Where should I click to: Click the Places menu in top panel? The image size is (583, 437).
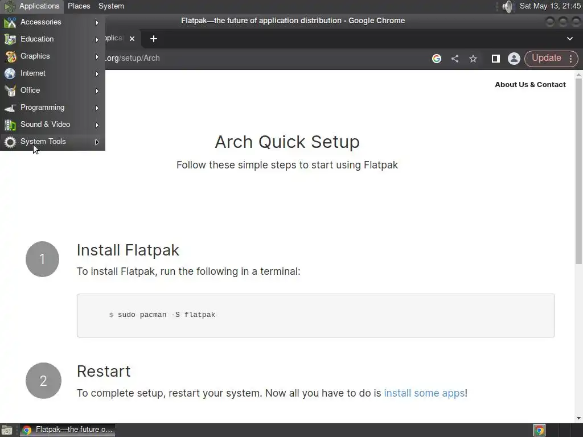click(79, 6)
